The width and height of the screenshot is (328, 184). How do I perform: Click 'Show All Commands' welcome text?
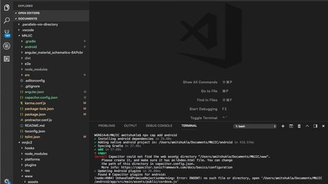(200, 82)
